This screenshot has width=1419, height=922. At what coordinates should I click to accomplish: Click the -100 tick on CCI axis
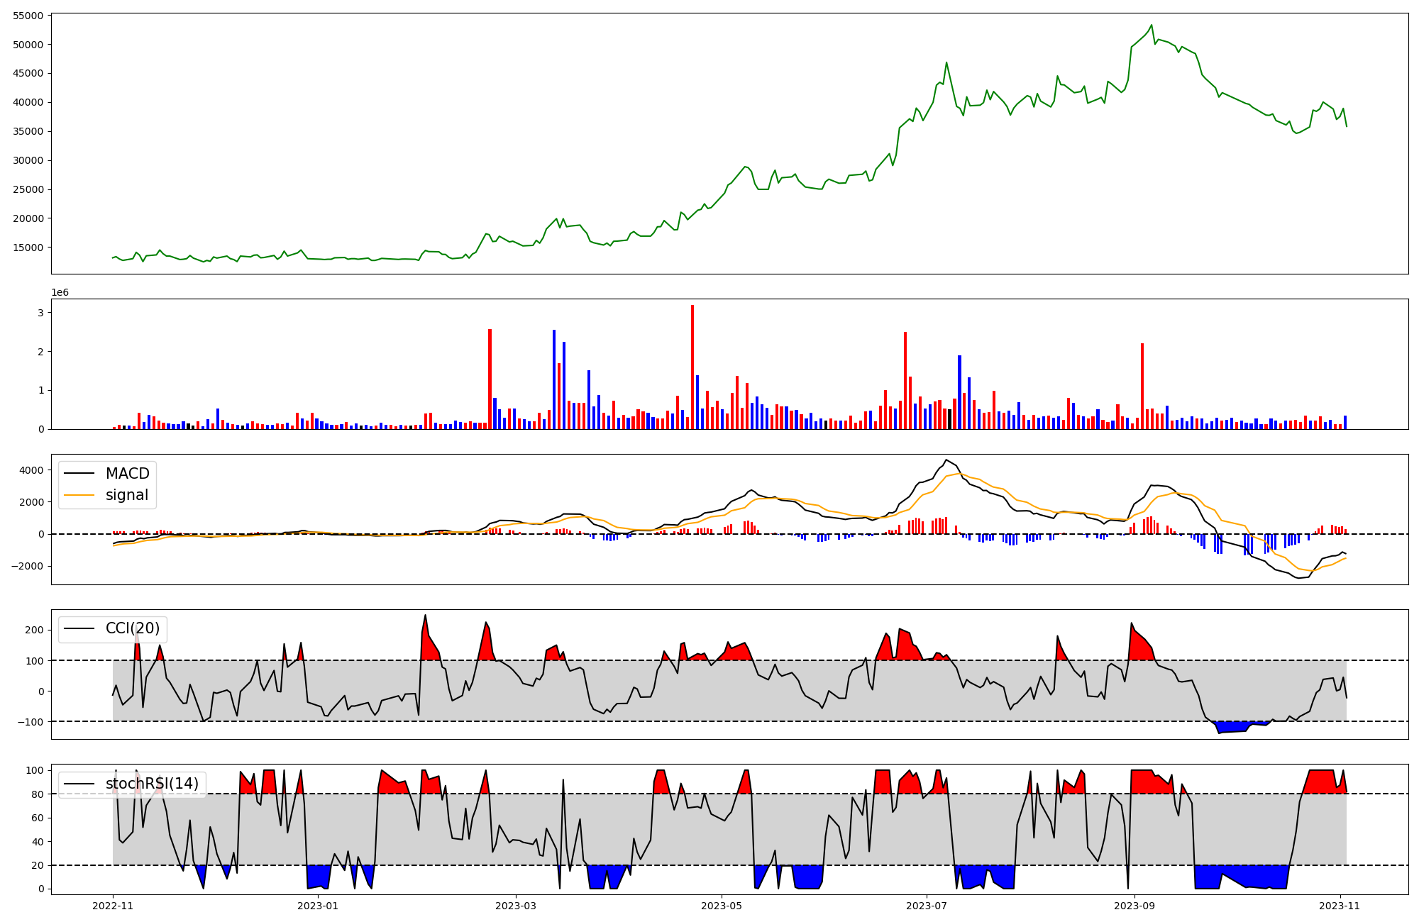coord(29,722)
